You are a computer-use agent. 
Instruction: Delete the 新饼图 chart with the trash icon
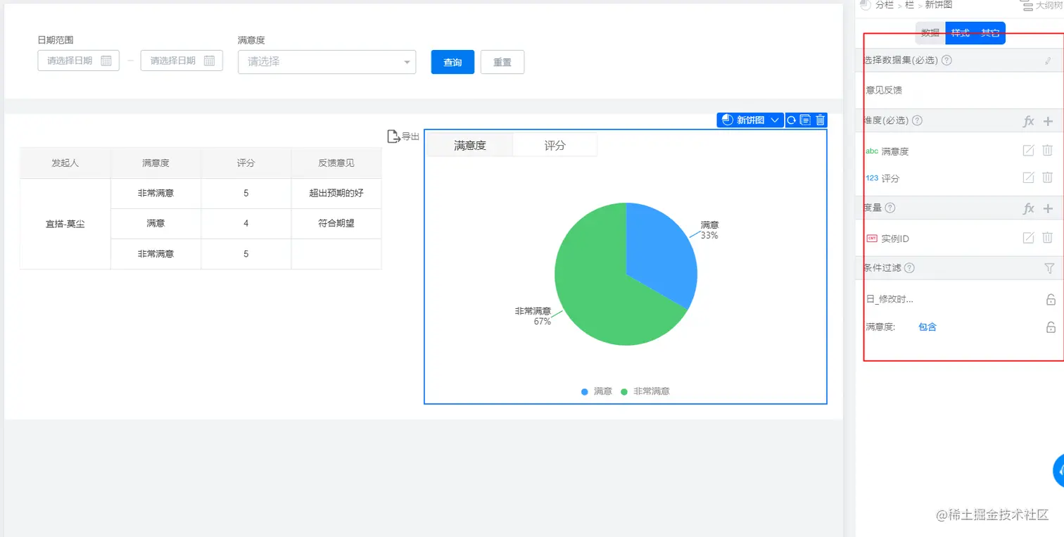coord(821,120)
